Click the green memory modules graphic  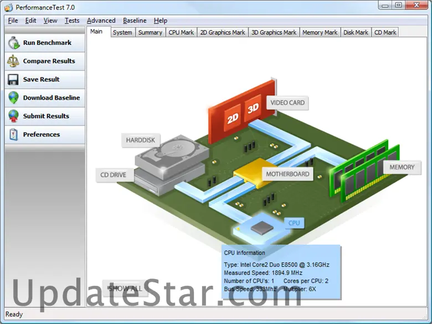364,172
